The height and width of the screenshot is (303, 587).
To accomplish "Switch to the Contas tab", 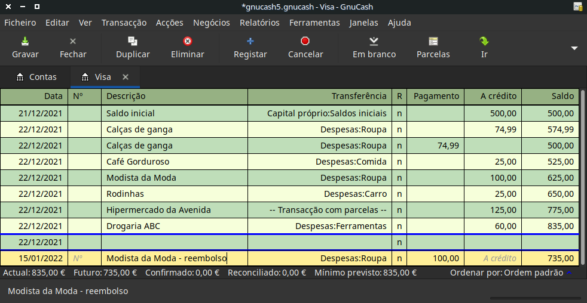I will pos(36,77).
